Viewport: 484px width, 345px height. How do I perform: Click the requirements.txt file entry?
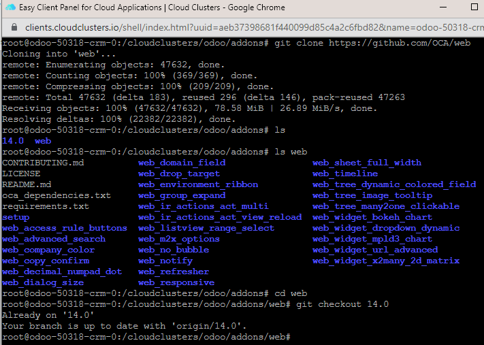[x=46, y=206]
